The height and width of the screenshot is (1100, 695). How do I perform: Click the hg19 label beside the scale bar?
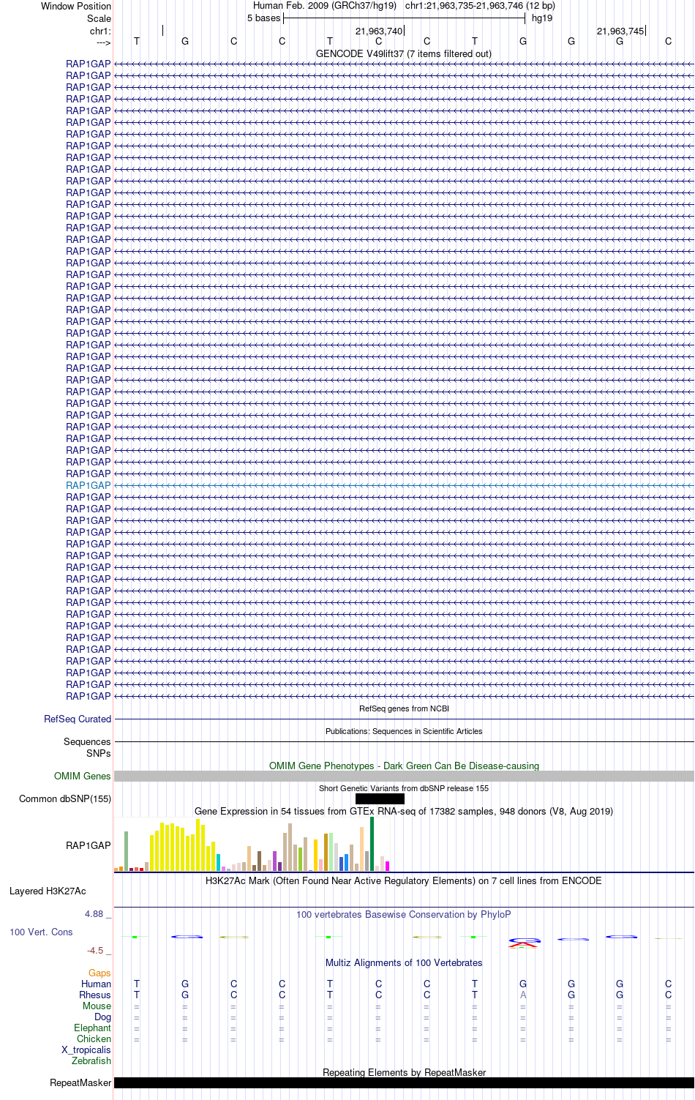[542, 18]
